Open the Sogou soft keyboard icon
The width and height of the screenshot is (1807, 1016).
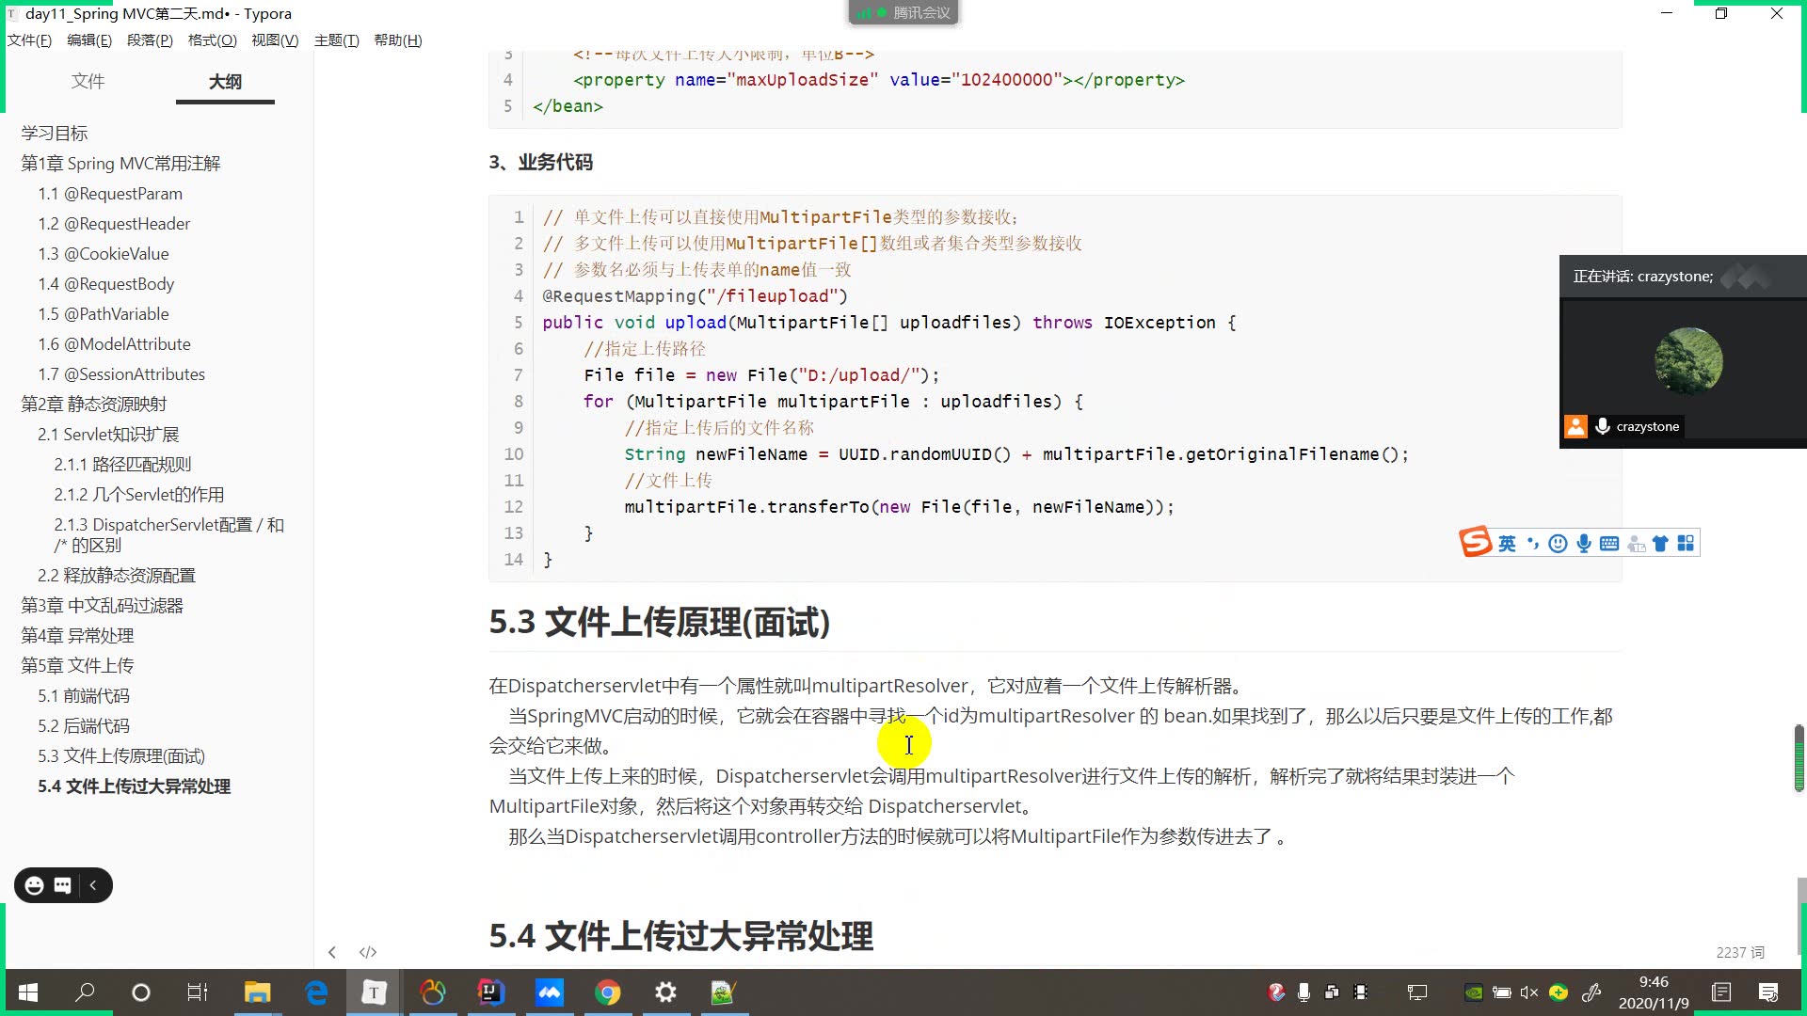1609,543
